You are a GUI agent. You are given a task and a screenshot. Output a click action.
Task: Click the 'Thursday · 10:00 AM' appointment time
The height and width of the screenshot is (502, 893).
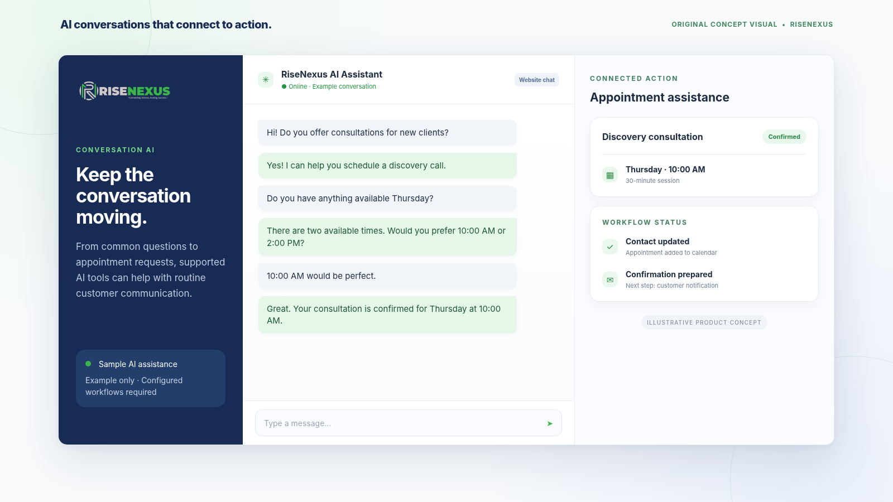(665, 170)
